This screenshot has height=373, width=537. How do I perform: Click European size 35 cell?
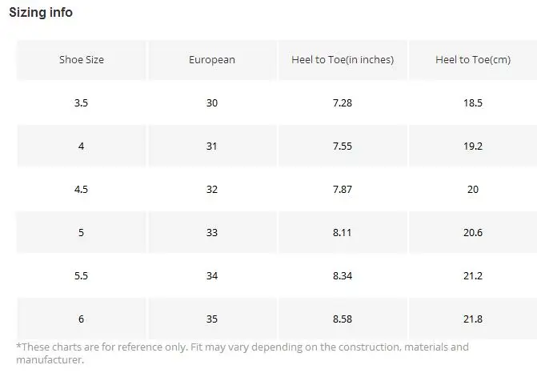(212, 319)
